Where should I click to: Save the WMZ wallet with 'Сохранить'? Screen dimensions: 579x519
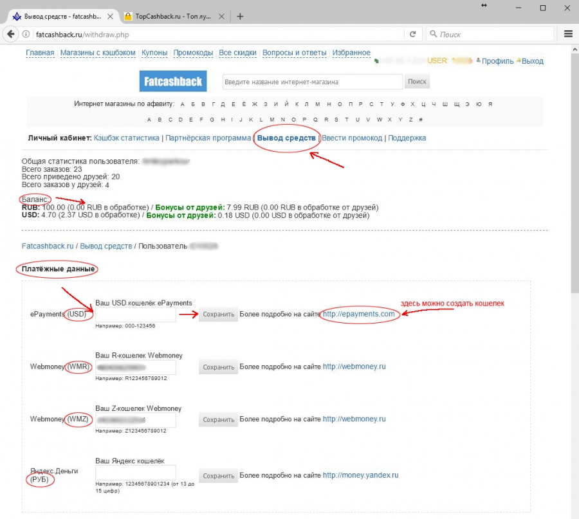pyautogui.click(x=218, y=420)
